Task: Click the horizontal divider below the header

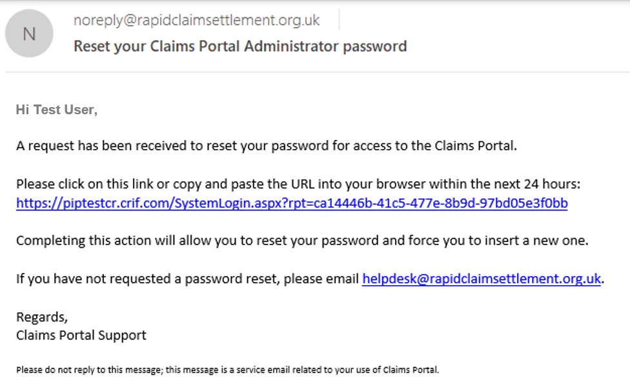Action: (x=318, y=72)
